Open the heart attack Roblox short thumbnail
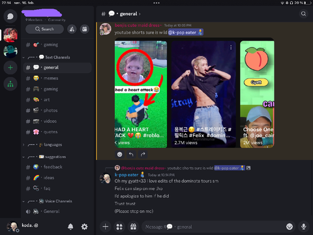 click(x=141, y=95)
